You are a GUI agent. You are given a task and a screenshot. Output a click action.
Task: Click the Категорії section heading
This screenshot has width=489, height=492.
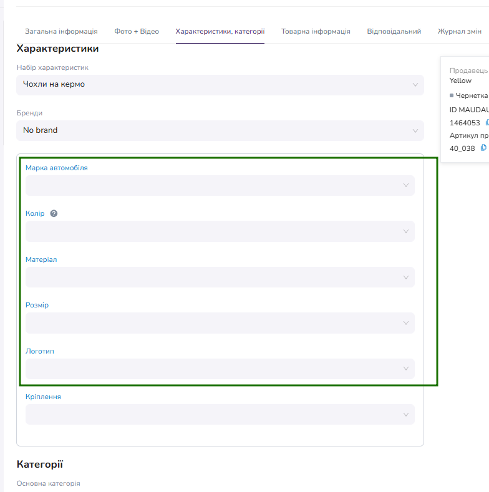[x=40, y=464]
